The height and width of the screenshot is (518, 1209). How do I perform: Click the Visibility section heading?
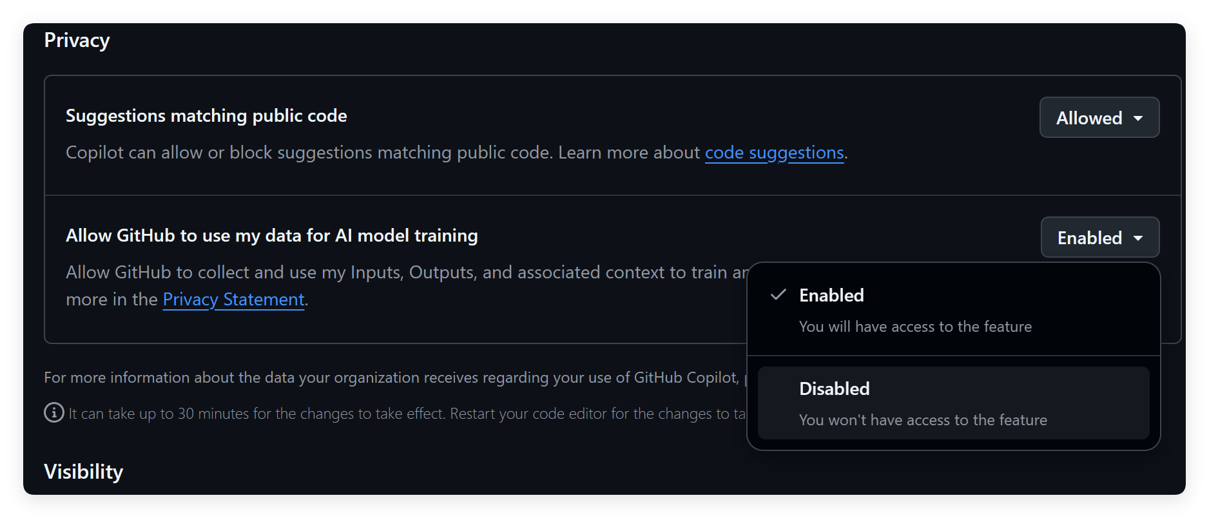click(x=83, y=472)
